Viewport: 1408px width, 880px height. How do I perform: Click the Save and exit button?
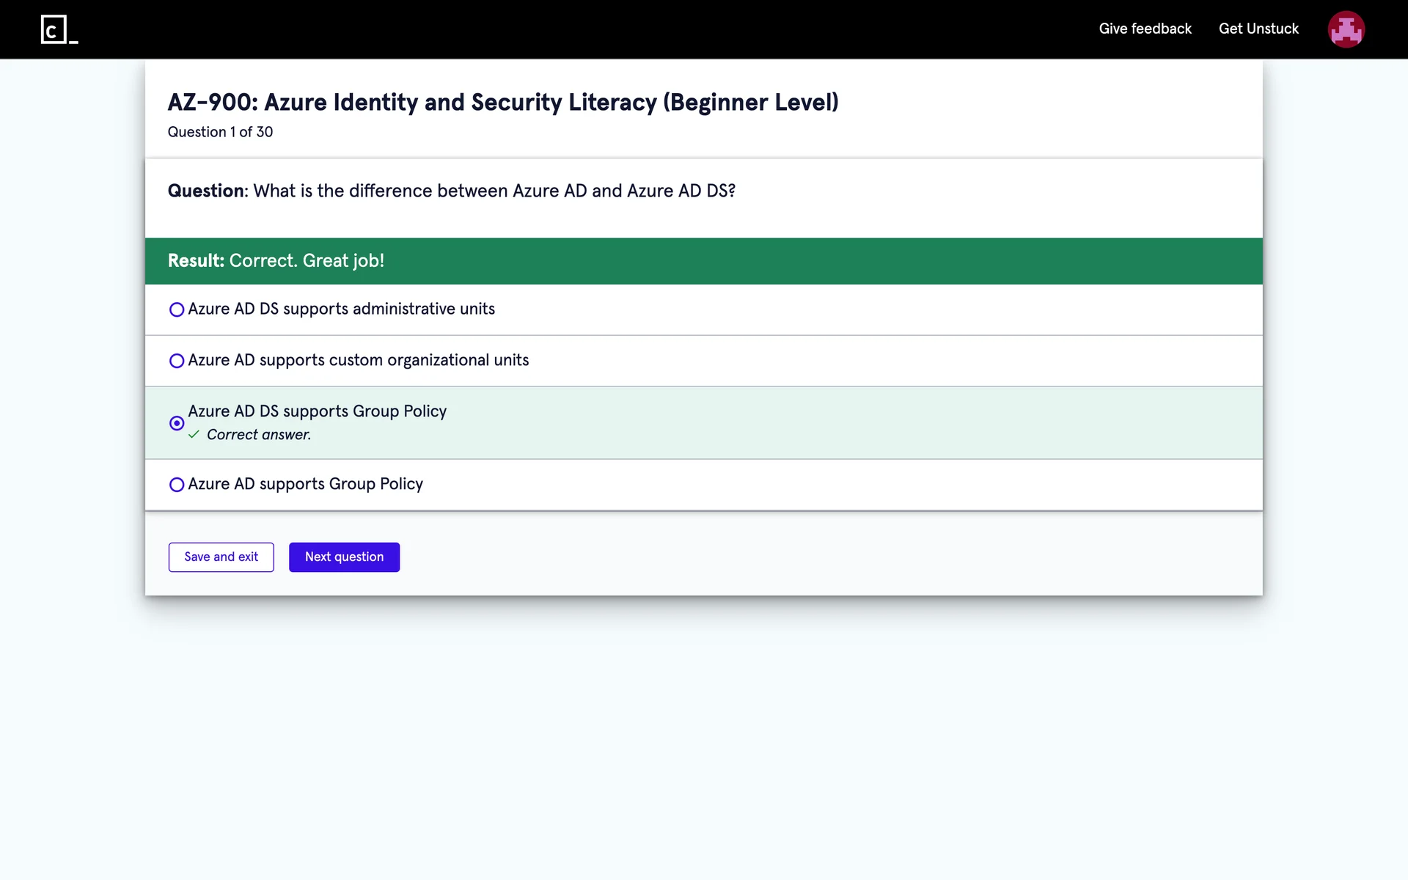[221, 557]
